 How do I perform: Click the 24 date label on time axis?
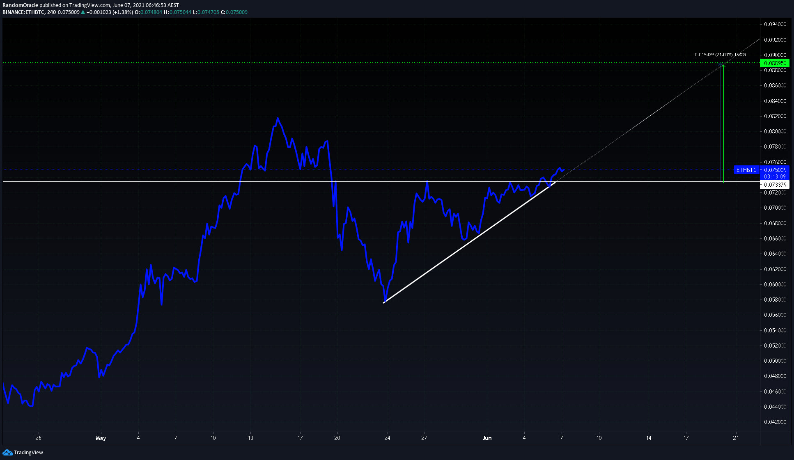tap(387, 438)
